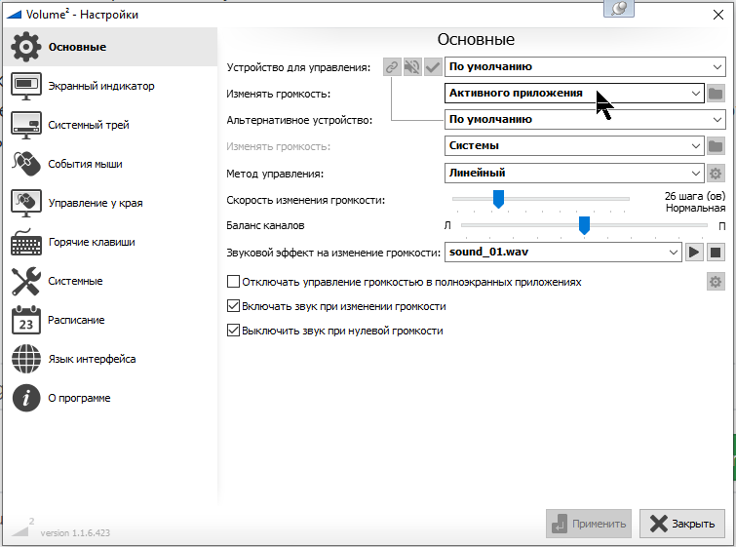
Task: Switch to События мыши section
Action: pyautogui.click(x=111, y=164)
